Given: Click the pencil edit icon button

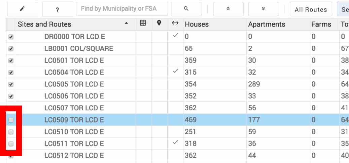Looking at the screenshot, I should tap(22, 9).
